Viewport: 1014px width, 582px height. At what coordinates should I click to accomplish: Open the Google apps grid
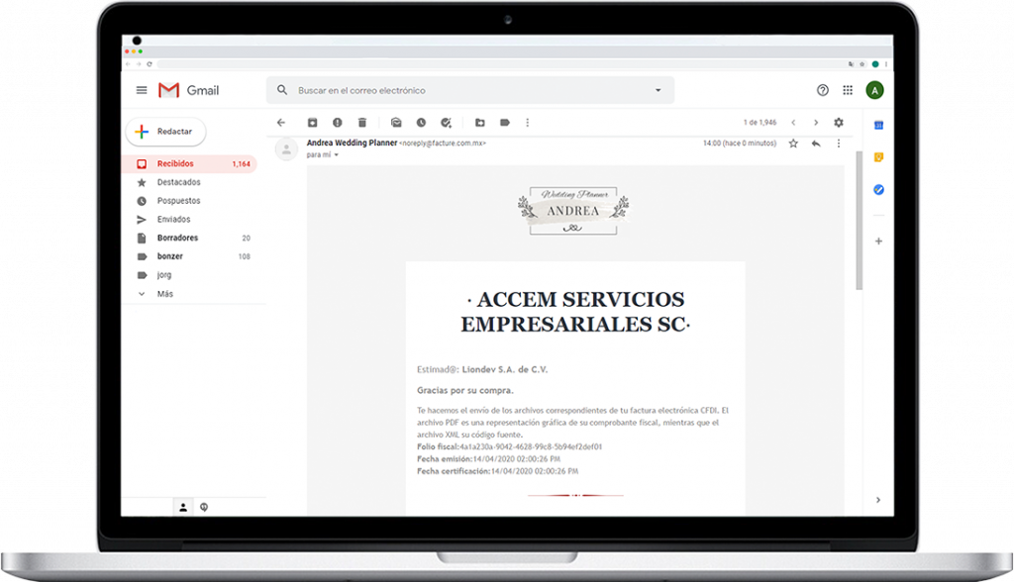(x=848, y=90)
